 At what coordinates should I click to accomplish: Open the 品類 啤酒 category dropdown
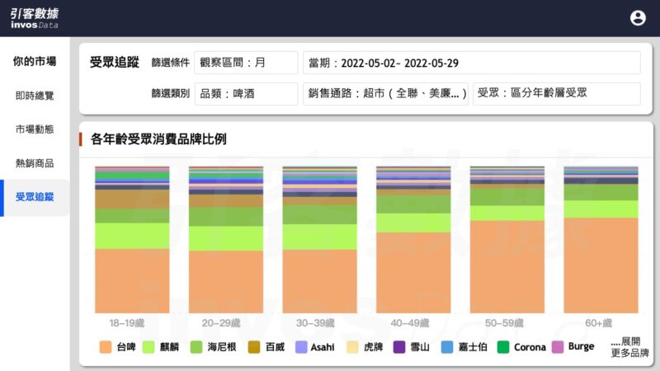(x=246, y=94)
